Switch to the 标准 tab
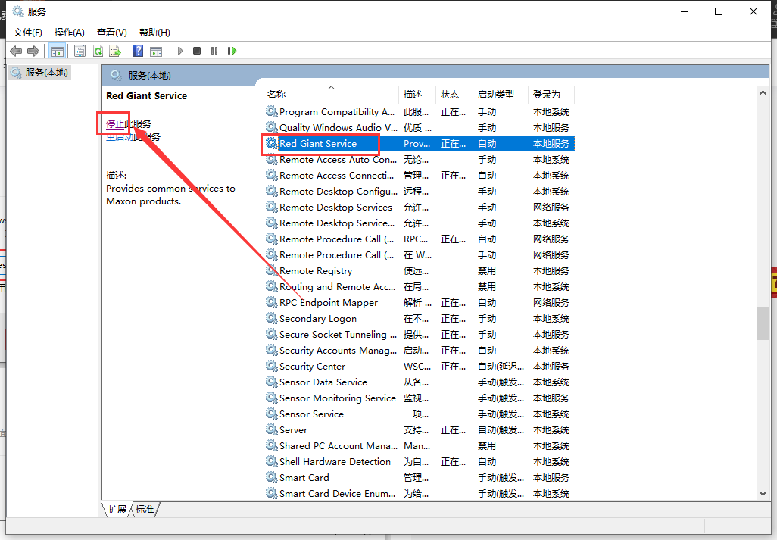Image resolution: width=777 pixels, height=540 pixels. tap(145, 509)
